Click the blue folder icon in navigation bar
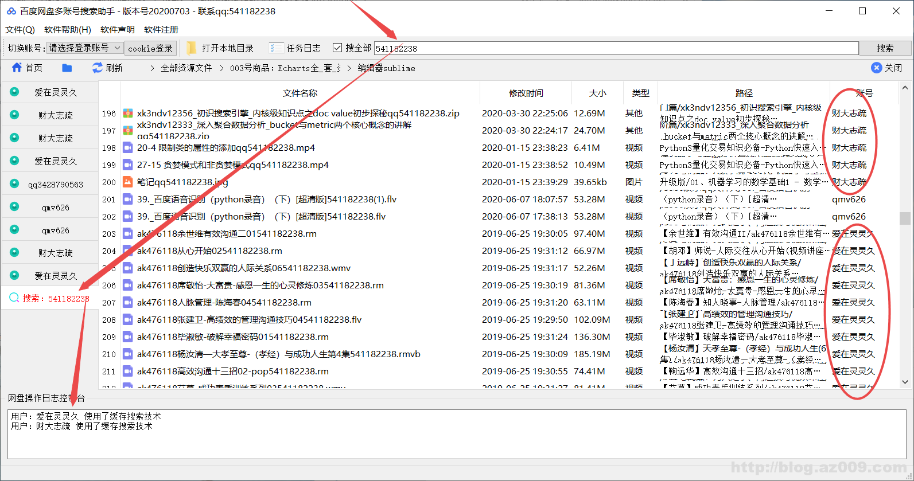This screenshot has width=914, height=481. tap(67, 68)
